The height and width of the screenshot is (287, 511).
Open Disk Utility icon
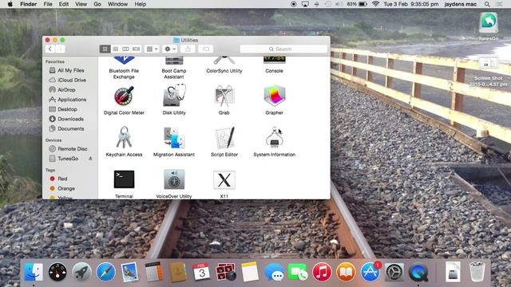(174, 96)
